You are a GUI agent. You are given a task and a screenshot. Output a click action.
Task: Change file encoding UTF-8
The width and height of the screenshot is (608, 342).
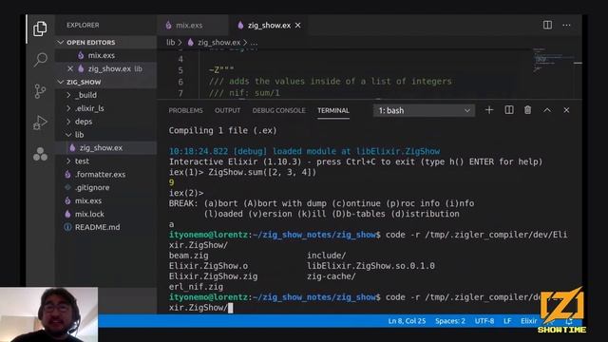coord(484,321)
